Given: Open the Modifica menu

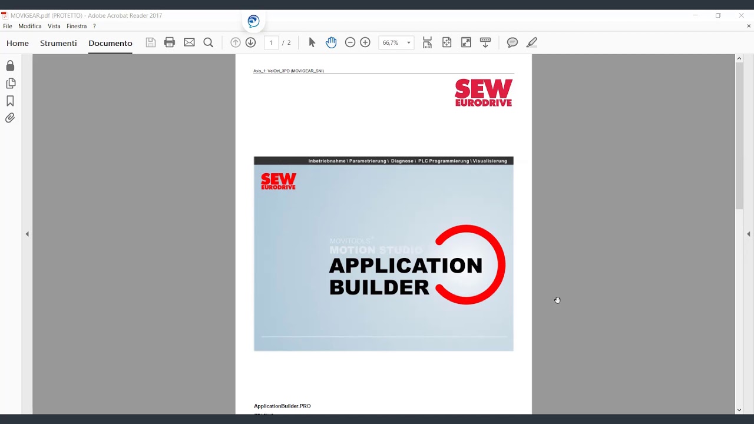Looking at the screenshot, I should pyautogui.click(x=30, y=26).
